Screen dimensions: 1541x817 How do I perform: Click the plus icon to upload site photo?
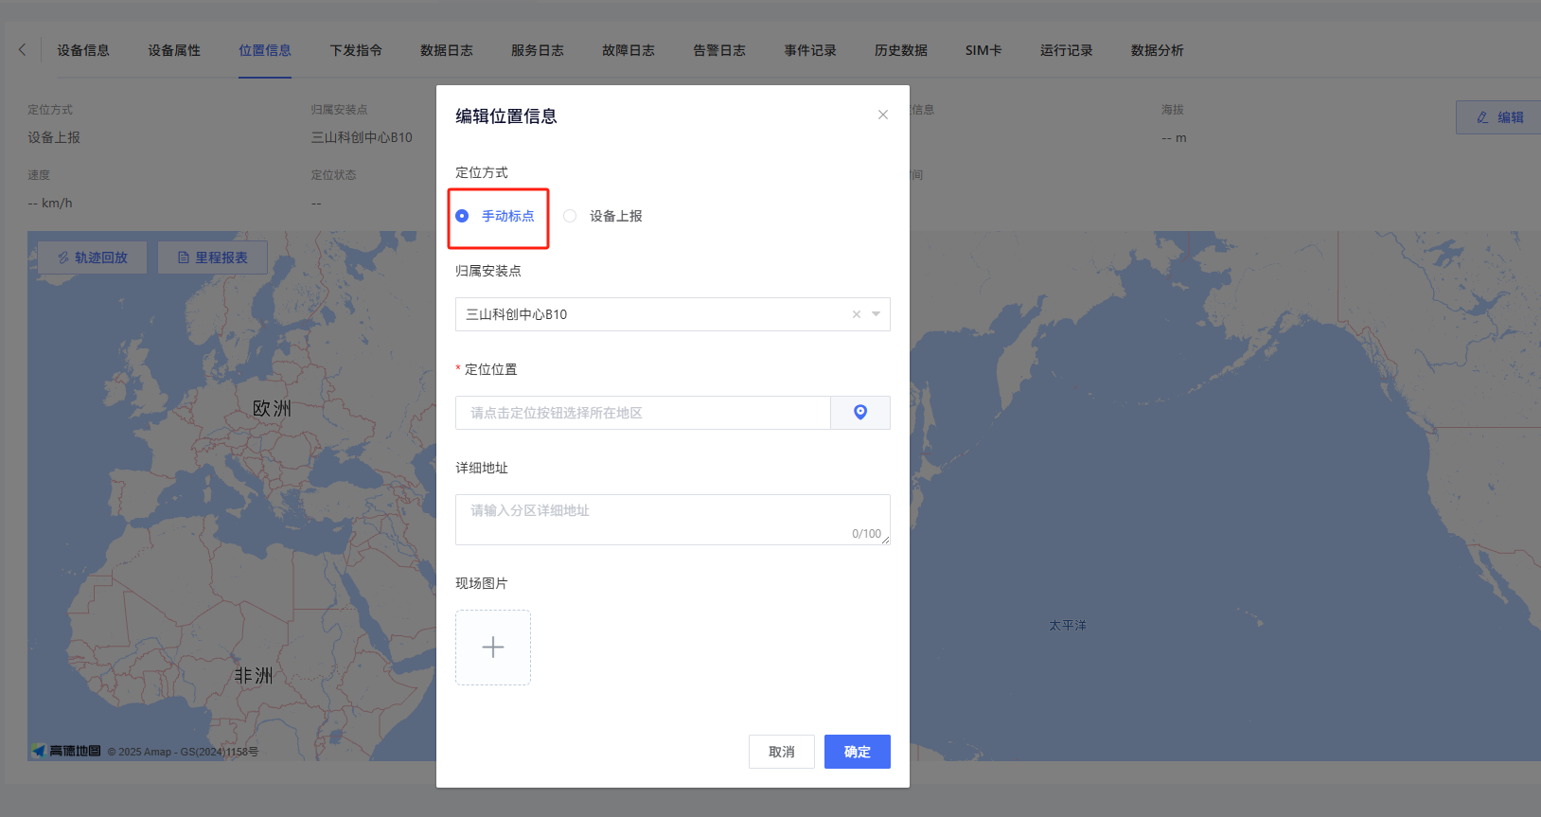click(492, 648)
